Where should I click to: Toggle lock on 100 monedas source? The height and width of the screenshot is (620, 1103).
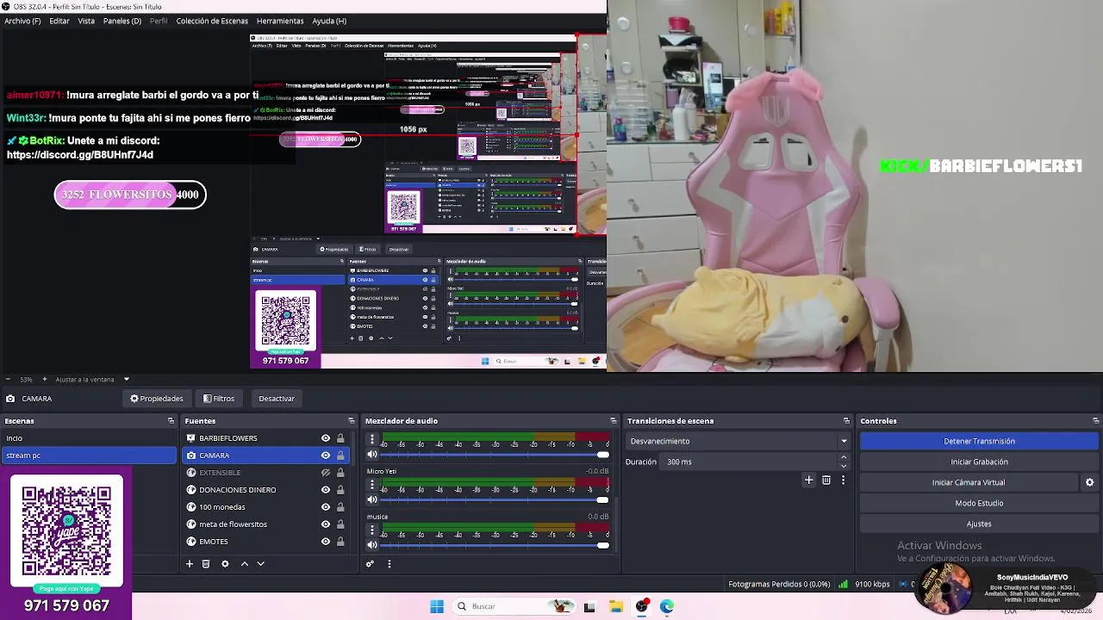point(340,507)
